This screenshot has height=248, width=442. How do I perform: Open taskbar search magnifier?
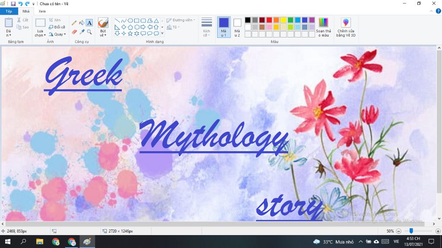tap(23, 242)
